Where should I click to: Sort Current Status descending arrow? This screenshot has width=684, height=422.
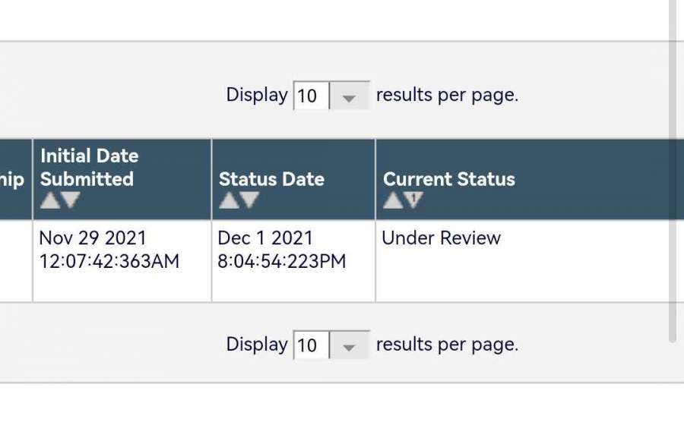[413, 200]
